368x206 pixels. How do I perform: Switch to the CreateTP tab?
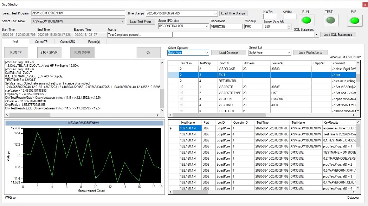click(x=41, y=42)
